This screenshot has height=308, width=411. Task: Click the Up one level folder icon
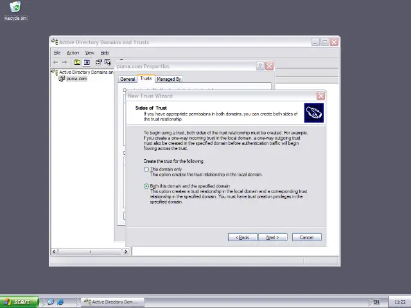coord(77,62)
